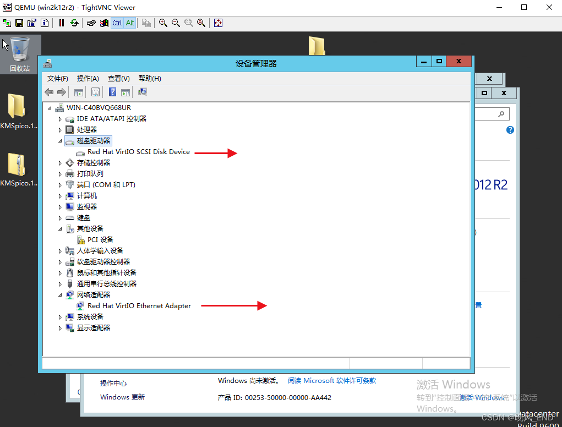Click the TightVNC Viewer title bar icon

(7, 7)
